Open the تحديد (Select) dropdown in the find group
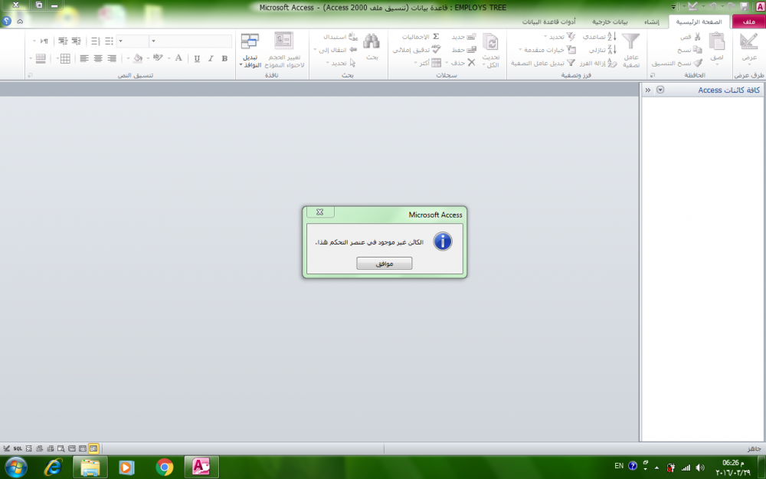This screenshot has width=766, height=479. (341, 63)
